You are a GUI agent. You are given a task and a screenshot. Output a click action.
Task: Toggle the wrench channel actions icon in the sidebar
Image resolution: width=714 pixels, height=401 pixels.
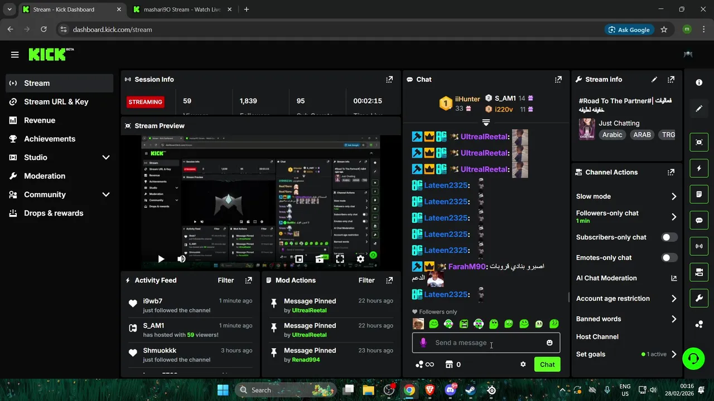point(699,298)
